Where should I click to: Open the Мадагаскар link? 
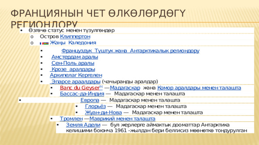(125, 88)
